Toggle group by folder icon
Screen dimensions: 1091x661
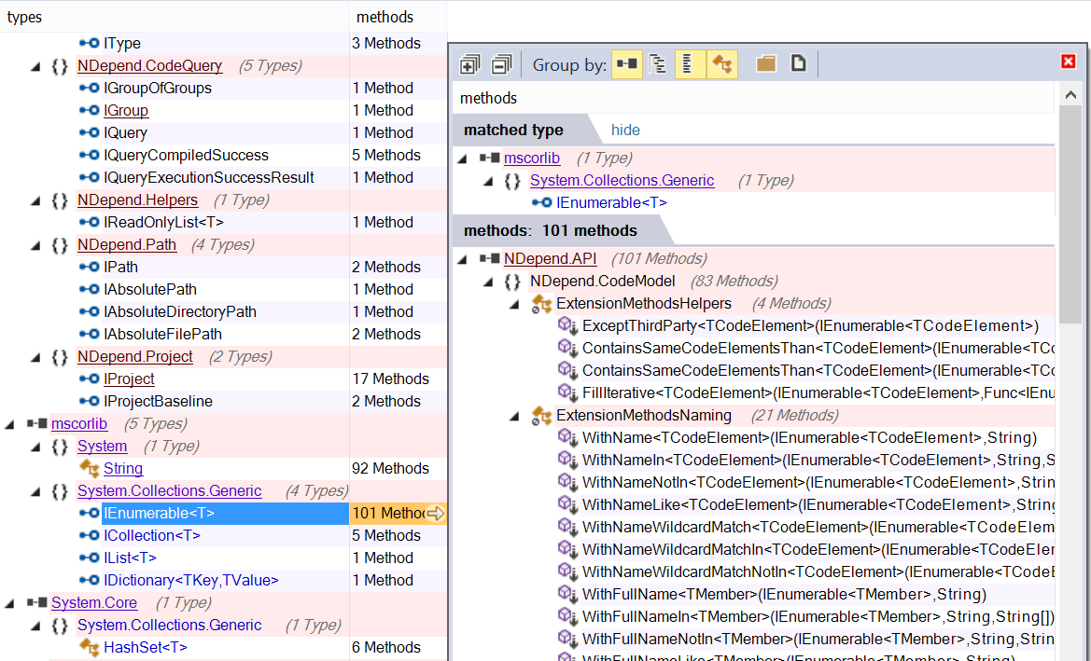(766, 64)
